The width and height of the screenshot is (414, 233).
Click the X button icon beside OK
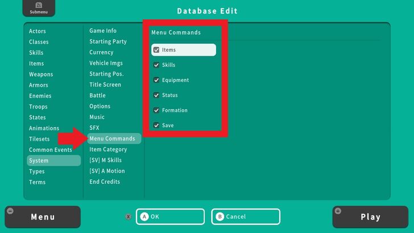point(129,217)
